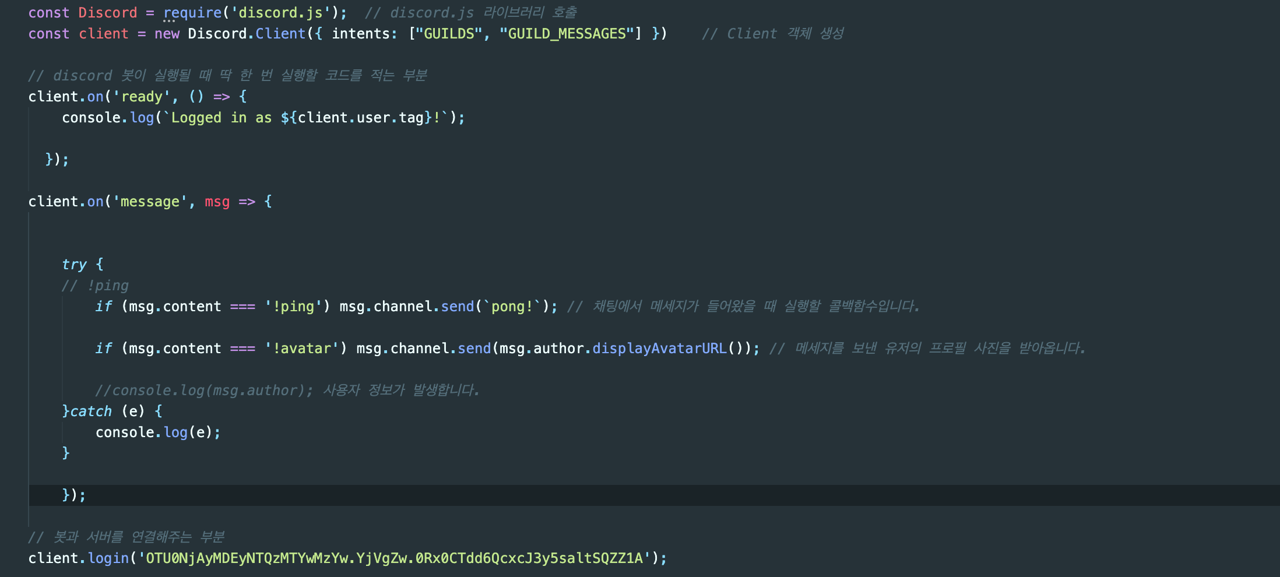The image size is (1280, 577).
Task: Click the 콜백함수입니다 comment after pong
Action: [x=744, y=307]
